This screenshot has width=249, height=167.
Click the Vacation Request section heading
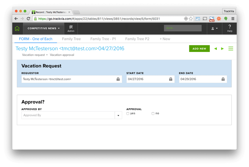point(41,66)
